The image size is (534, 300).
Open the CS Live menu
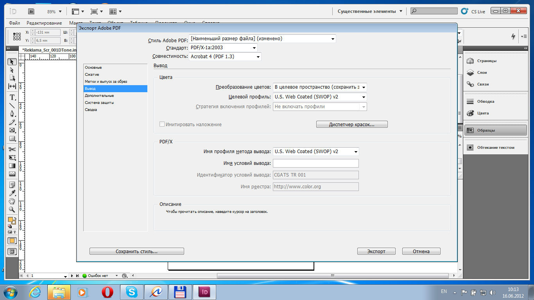click(473, 11)
